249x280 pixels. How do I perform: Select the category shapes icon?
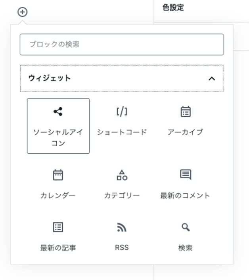tap(122, 175)
